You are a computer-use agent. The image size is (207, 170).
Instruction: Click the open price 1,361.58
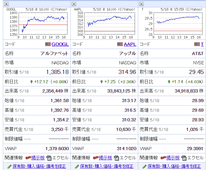click(x=60, y=101)
